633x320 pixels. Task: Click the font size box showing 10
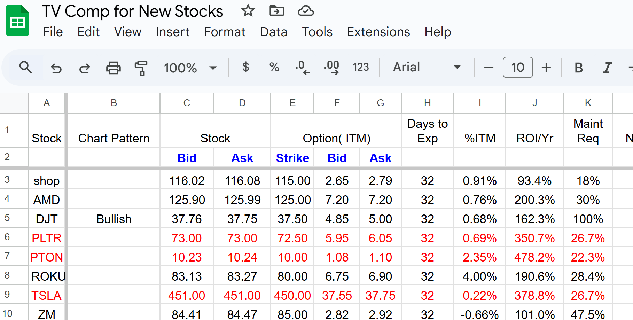[x=518, y=67]
